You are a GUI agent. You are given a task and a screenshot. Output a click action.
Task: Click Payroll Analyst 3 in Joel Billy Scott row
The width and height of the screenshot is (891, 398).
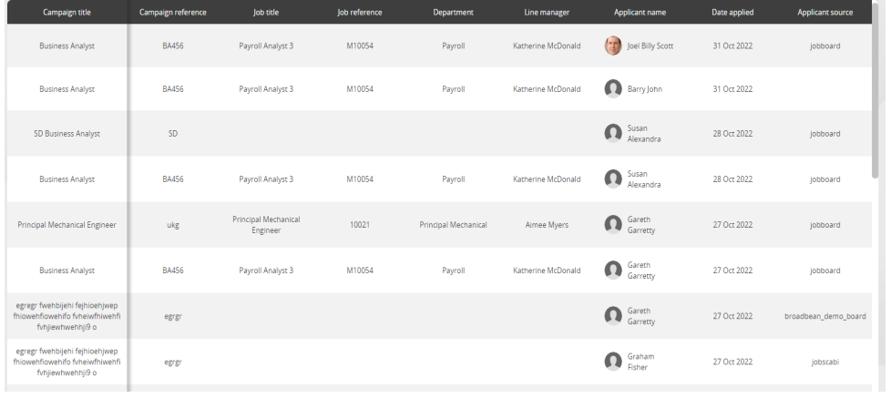pos(266,46)
